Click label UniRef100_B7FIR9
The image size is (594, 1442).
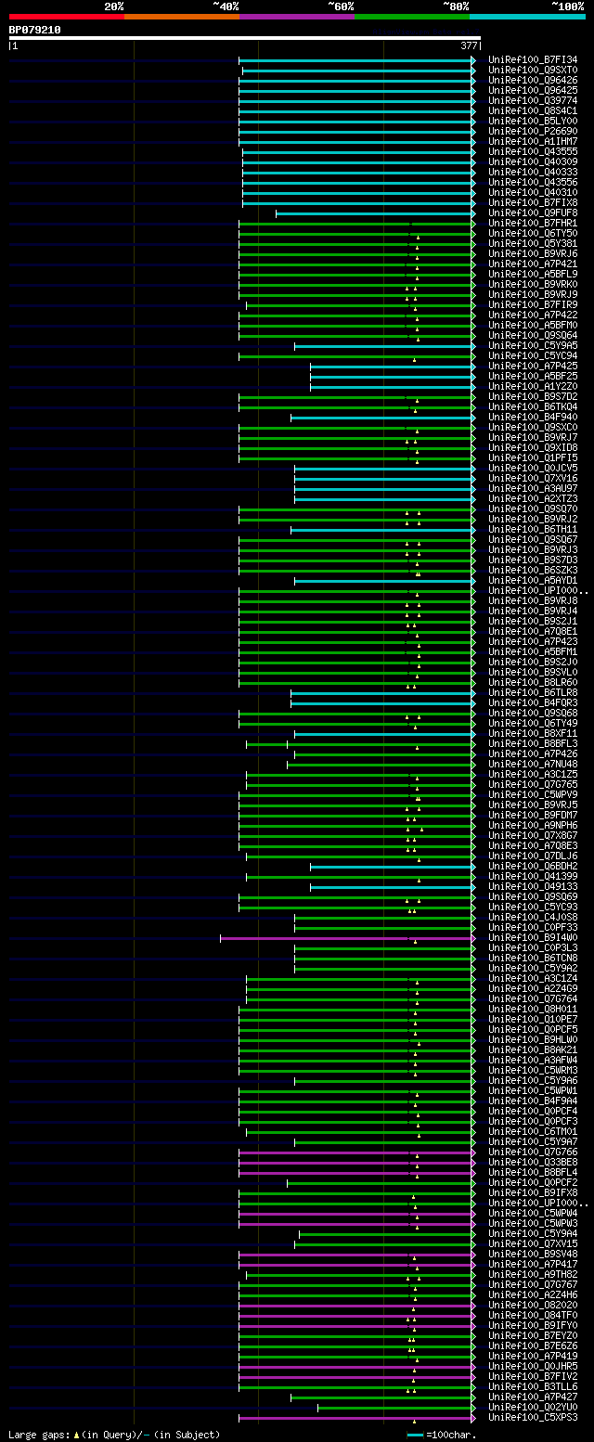(533, 305)
